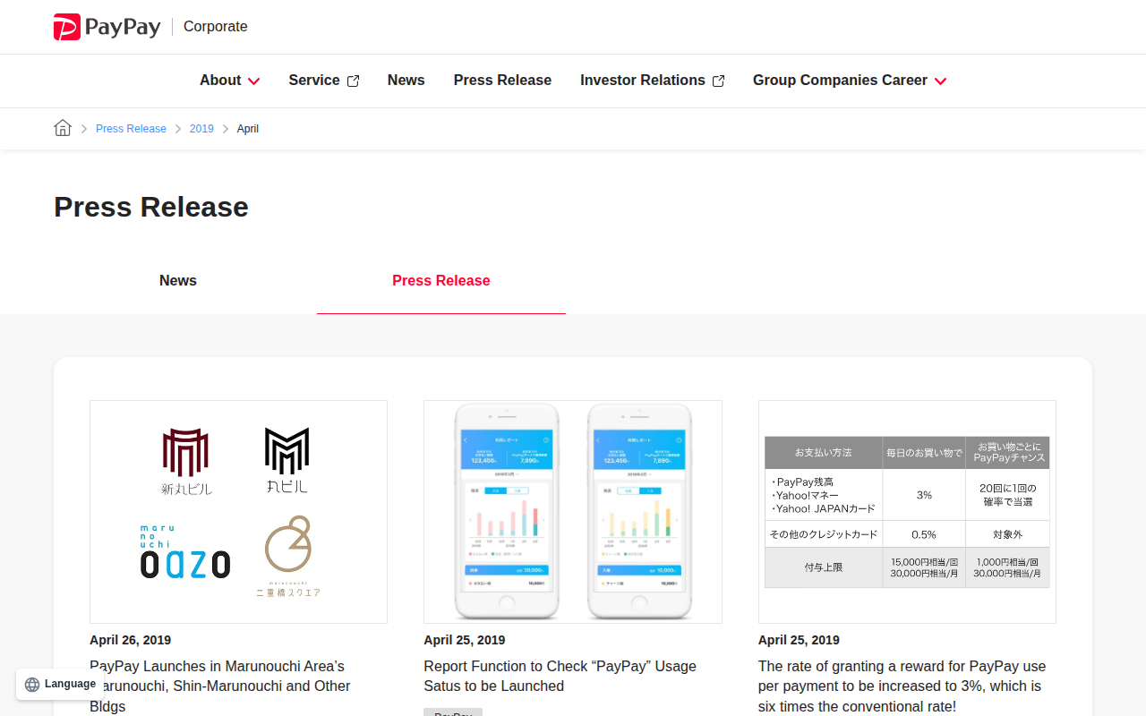Open article Report Function to Check PayPay Usage
1146x716 pixels.
click(560, 677)
